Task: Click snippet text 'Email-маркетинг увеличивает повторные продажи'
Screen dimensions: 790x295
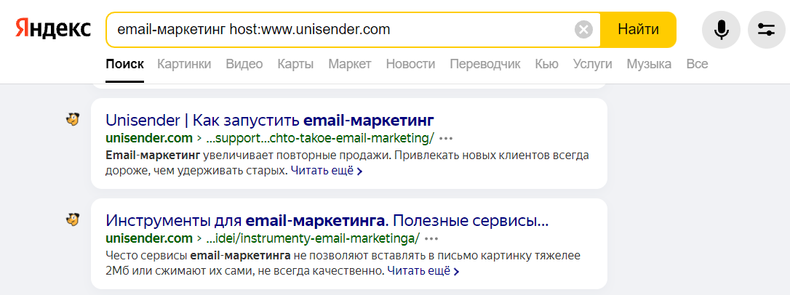Action: [248, 155]
